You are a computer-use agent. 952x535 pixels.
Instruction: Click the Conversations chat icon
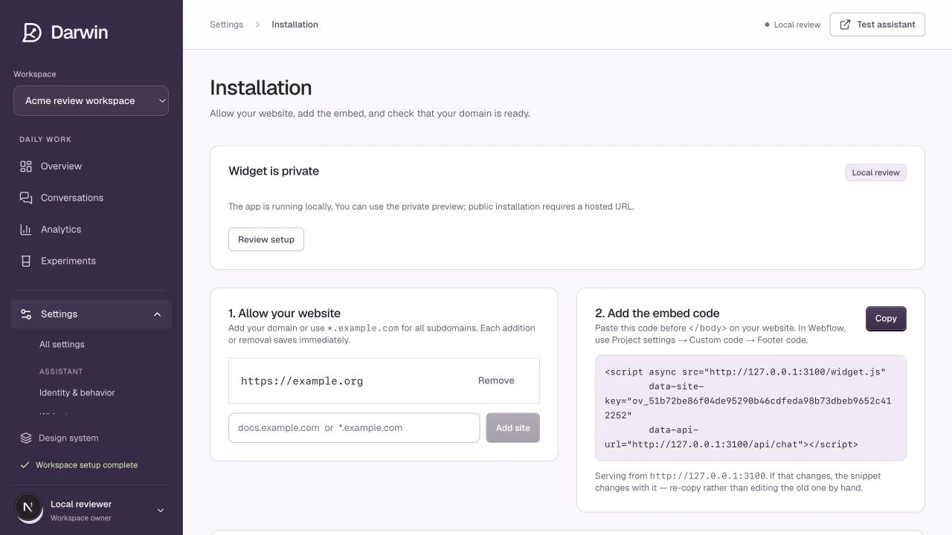click(x=26, y=198)
